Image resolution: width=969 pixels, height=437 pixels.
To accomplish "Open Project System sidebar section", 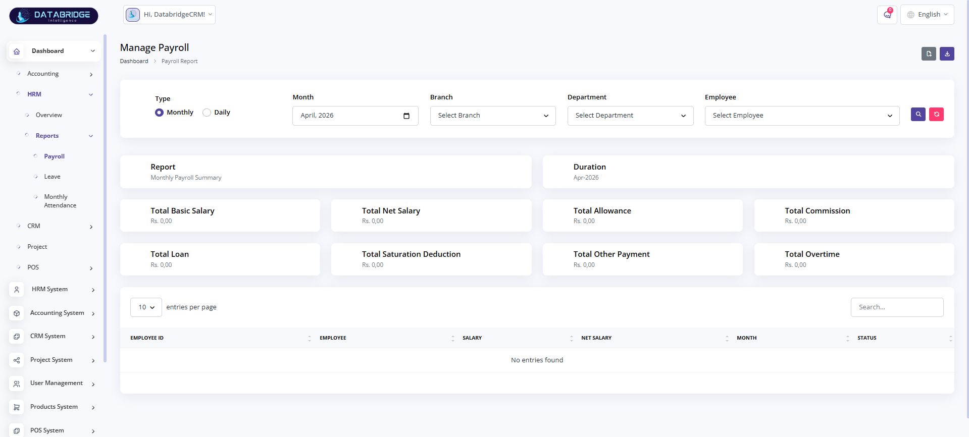I will tap(54, 360).
